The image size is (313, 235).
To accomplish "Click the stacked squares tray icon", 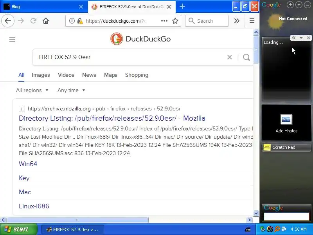I will click(x=284, y=229).
